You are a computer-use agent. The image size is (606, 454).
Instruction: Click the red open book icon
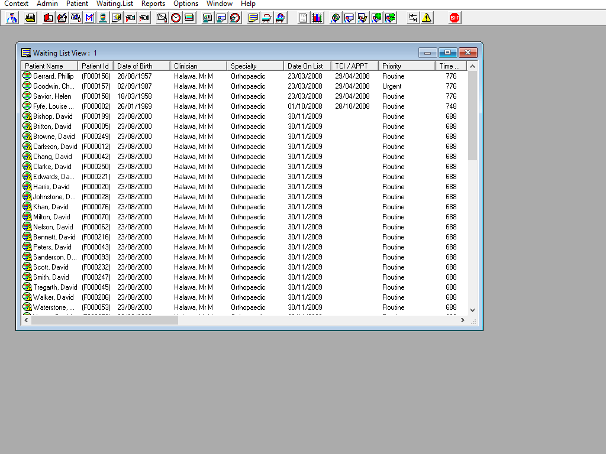click(49, 18)
